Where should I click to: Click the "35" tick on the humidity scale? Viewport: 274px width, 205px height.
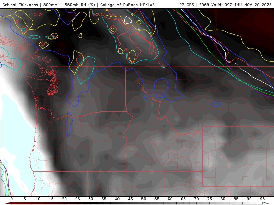click(x=104, y=199)
